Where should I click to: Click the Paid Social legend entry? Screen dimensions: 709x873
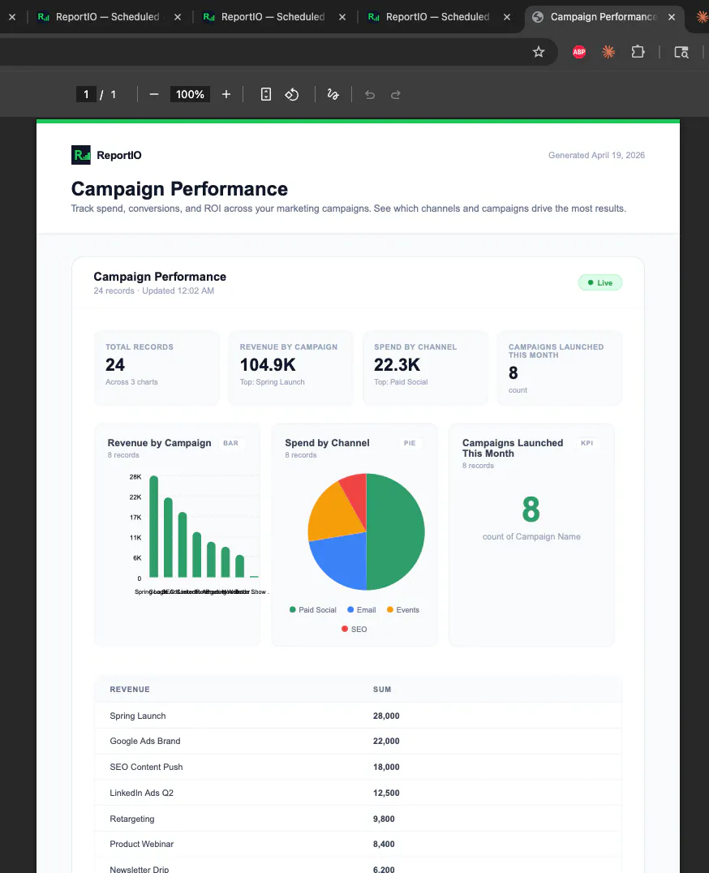(x=313, y=609)
